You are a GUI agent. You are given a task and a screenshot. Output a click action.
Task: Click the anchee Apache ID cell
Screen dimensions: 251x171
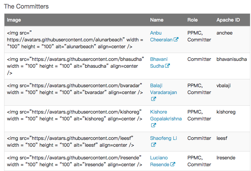224,33
